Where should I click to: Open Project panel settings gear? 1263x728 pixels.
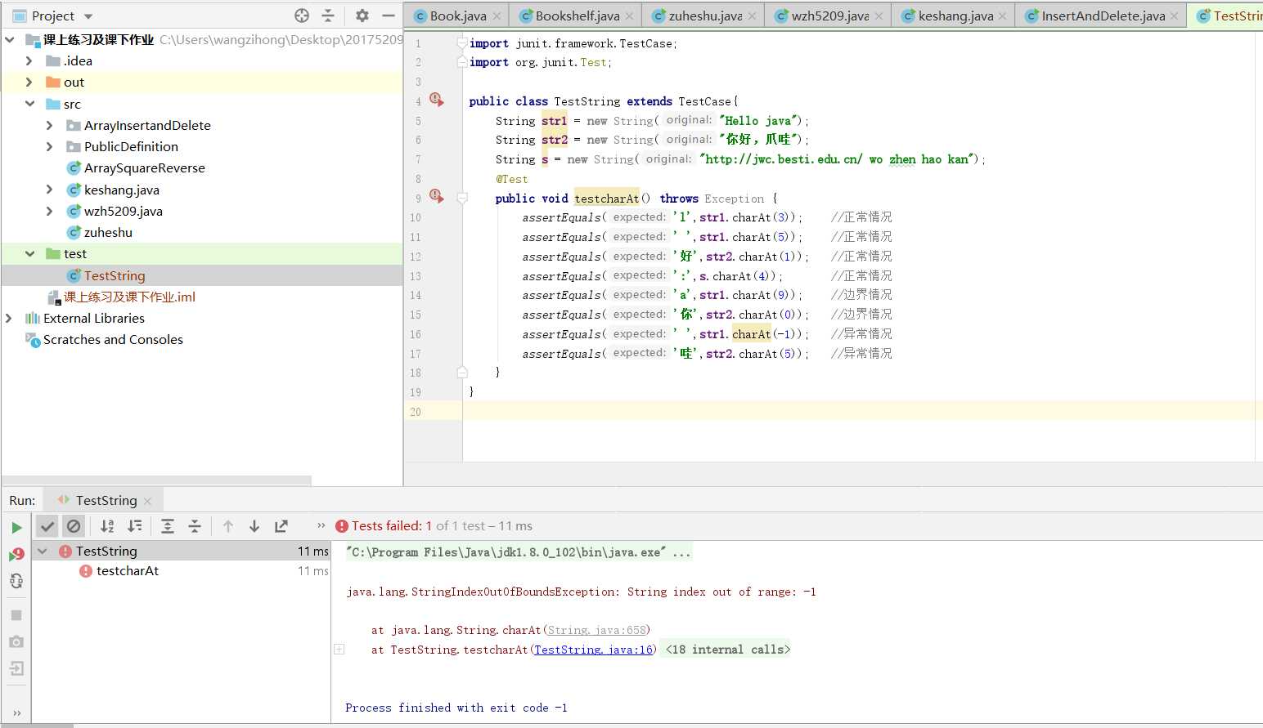click(362, 16)
